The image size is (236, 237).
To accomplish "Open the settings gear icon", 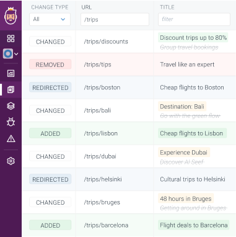I will [11, 161].
